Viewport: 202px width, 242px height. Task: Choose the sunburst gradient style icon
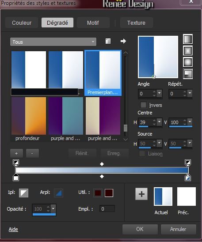coord(188,62)
